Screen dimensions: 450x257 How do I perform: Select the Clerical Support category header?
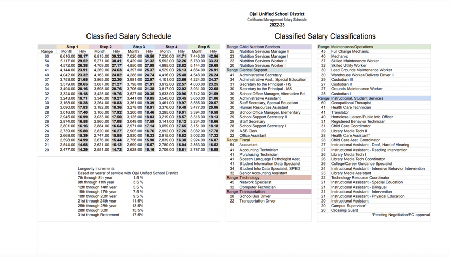point(253,70)
